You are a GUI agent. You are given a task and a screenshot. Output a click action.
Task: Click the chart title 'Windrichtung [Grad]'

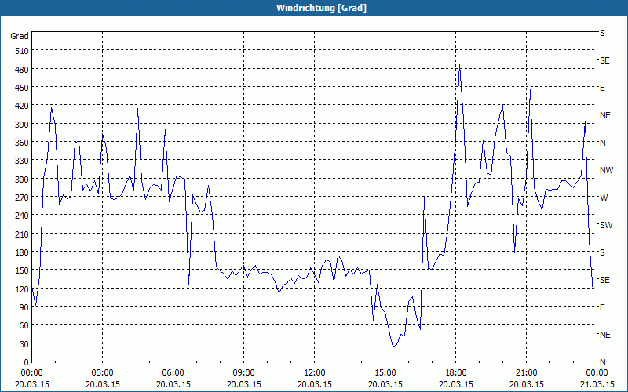[321, 8]
